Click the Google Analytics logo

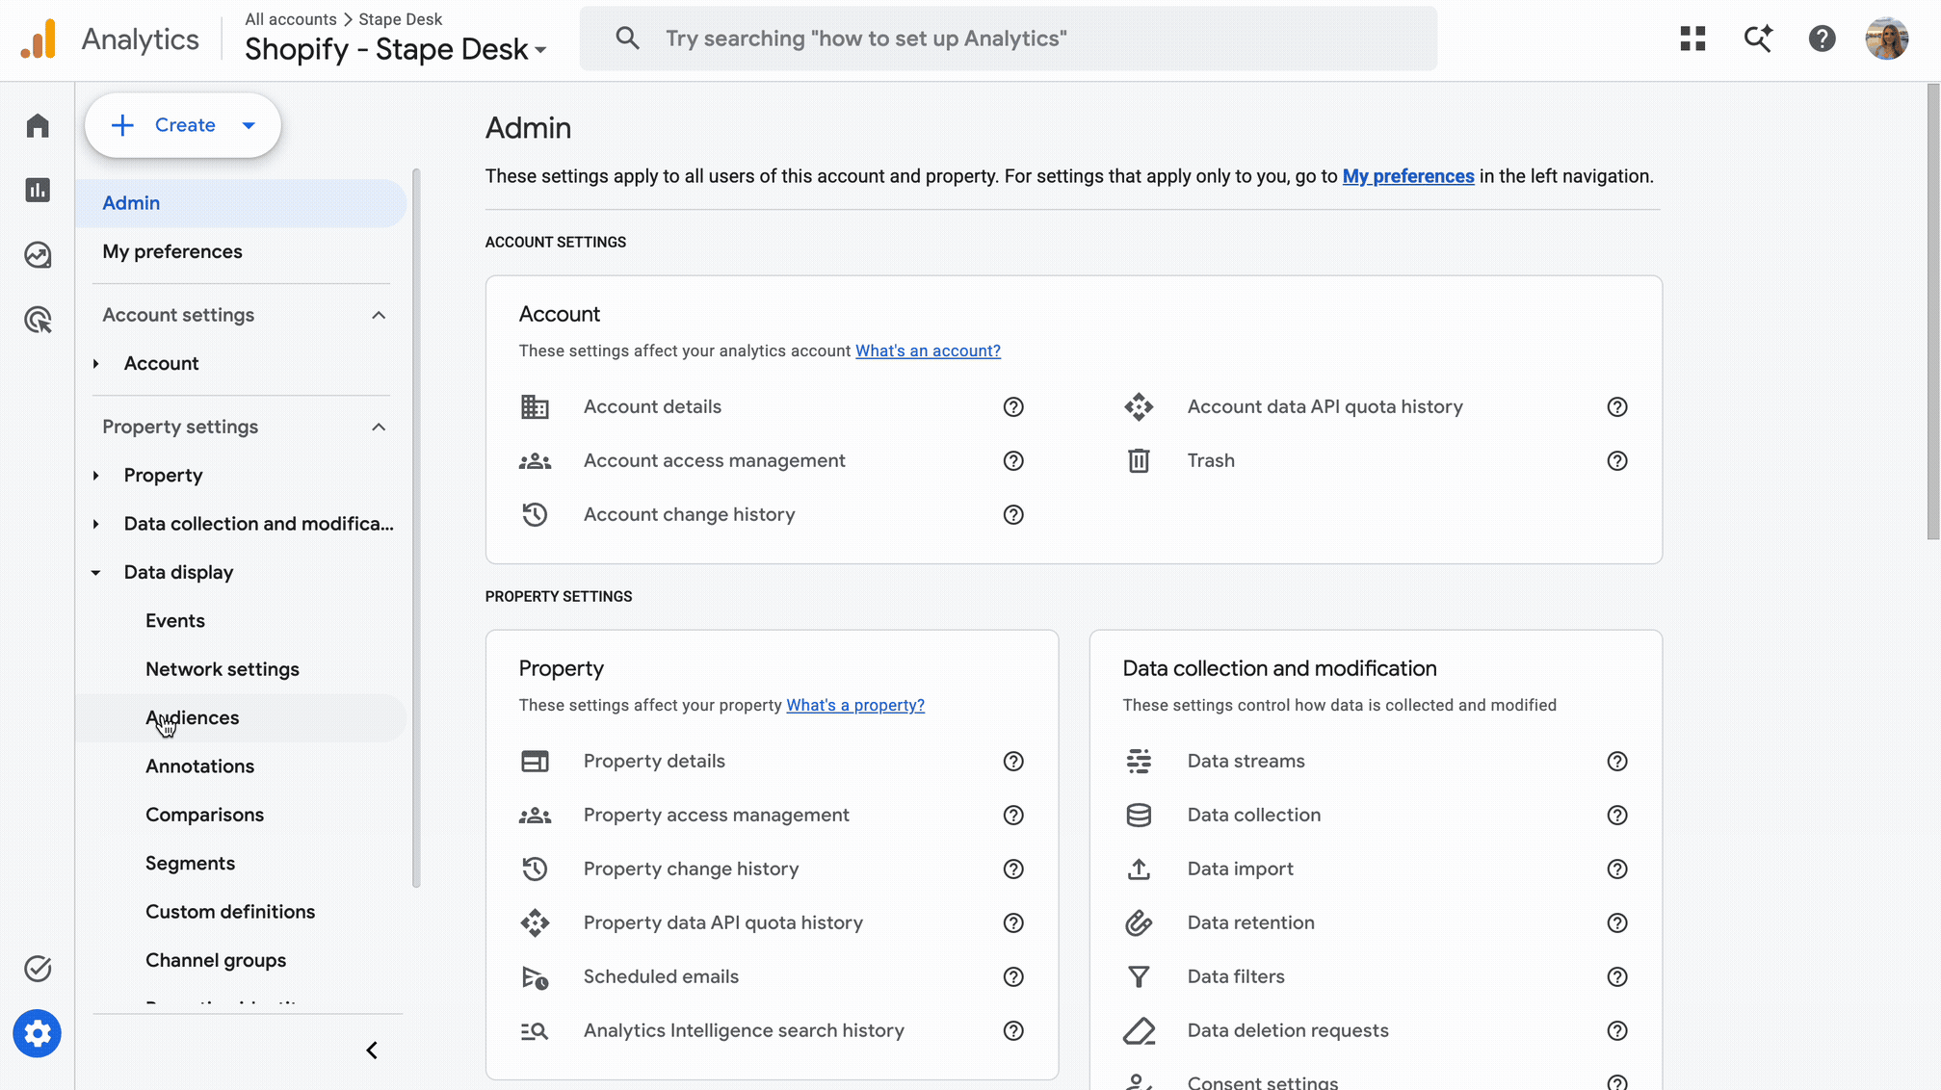point(39,39)
